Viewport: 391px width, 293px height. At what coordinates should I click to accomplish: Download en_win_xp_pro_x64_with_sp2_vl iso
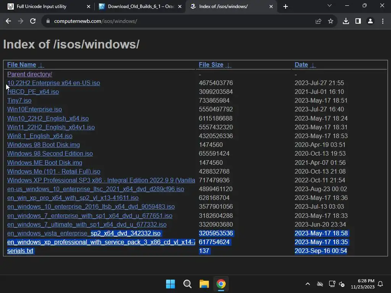(73, 198)
